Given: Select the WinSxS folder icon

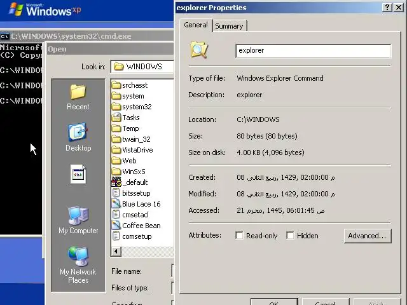Looking at the screenshot, I should (x=116, y=172).
